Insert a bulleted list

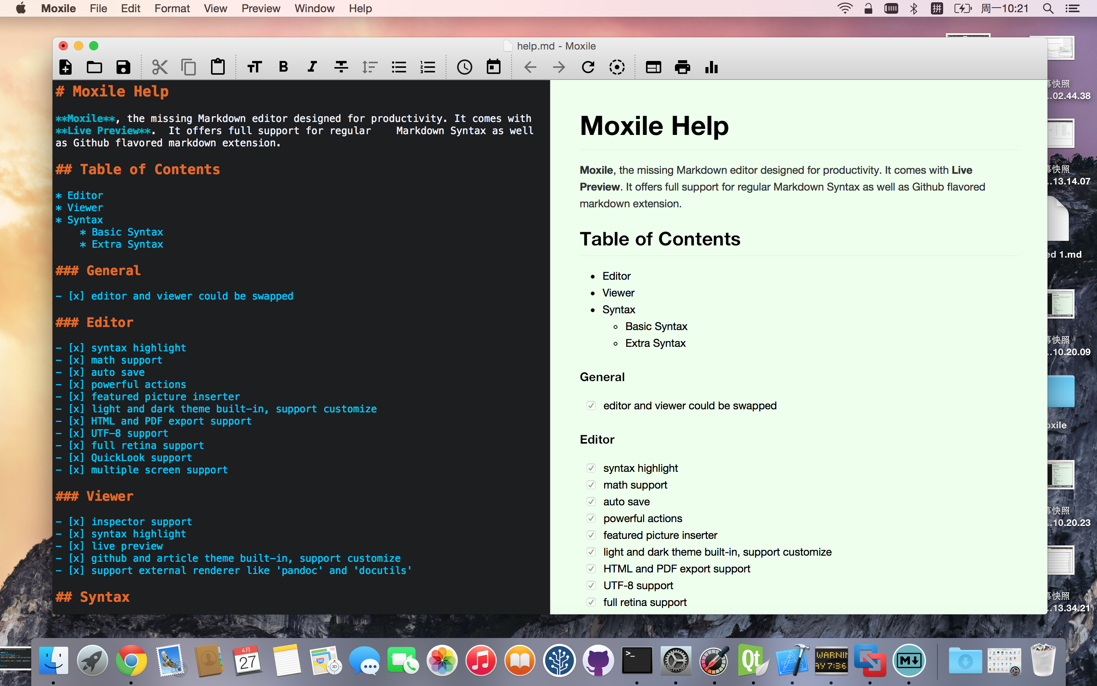[399, 67]
